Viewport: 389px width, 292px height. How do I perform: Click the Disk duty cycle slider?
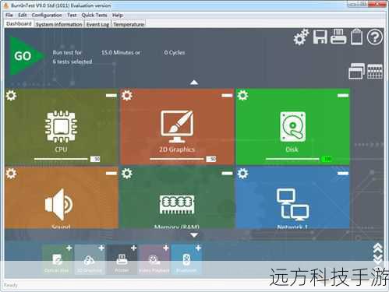tap(292, 159)
